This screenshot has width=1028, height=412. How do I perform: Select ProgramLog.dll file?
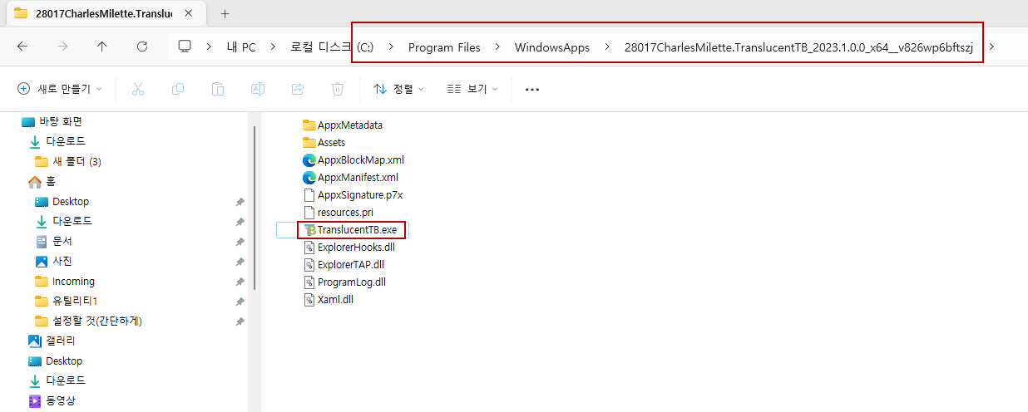click(345, 282)
